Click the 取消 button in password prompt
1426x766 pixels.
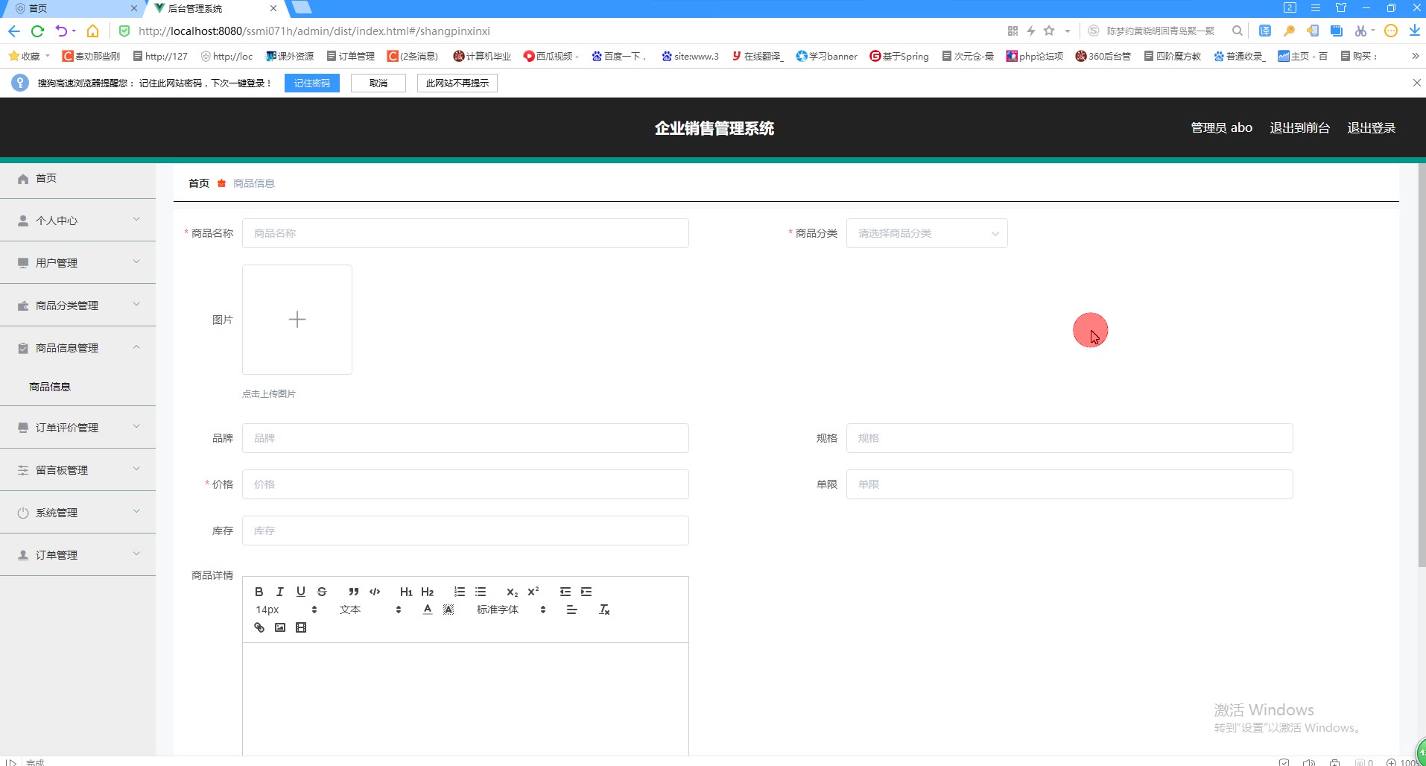click(x=378, y=83)
